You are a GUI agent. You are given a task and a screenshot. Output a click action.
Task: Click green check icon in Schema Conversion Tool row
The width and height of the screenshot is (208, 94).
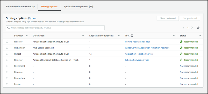tap(181, 60)
